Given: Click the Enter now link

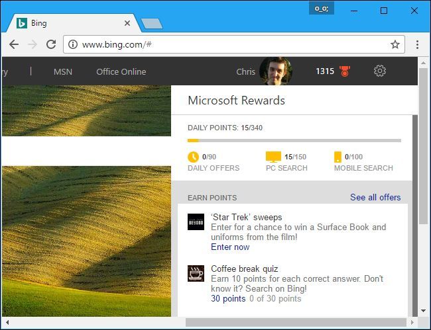Looking at the screenshot, I should click(230, 247).
